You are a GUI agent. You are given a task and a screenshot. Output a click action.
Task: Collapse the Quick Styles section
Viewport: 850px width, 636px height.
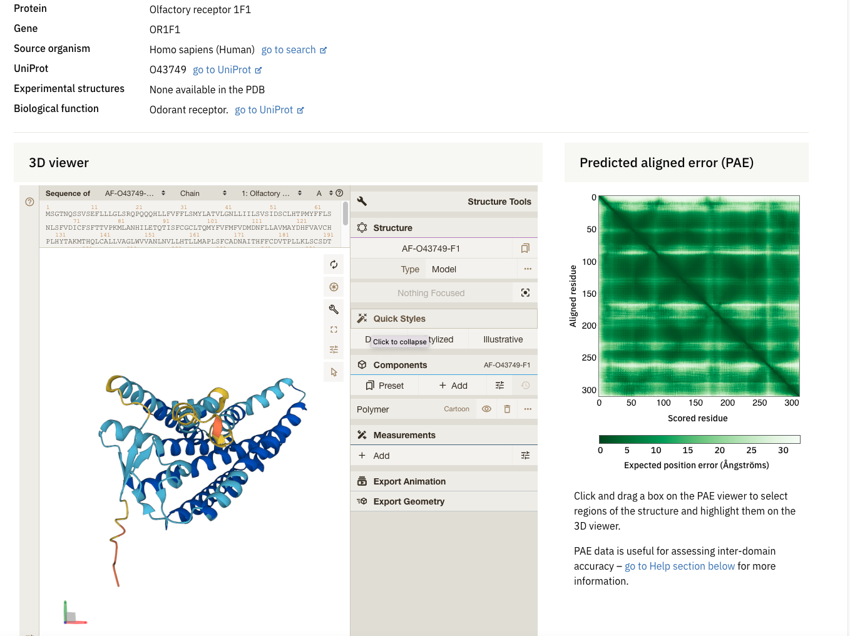399,319
